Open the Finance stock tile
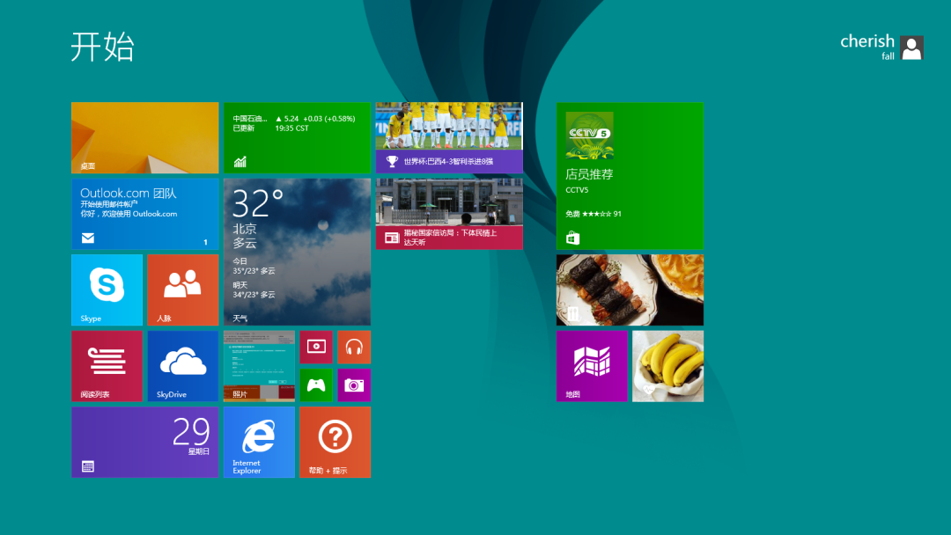951x535 pixels. [298, 137]
